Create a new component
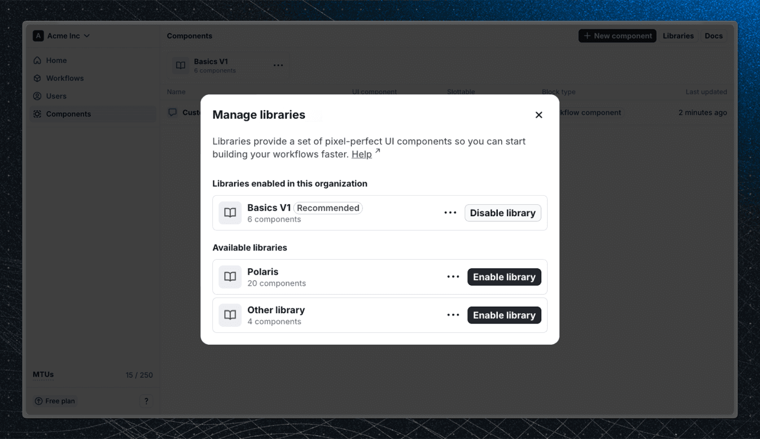Viewport: 760px width, 439px height. tap(617, 35)
